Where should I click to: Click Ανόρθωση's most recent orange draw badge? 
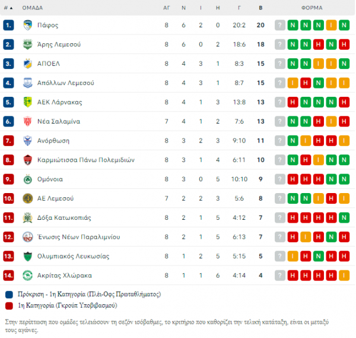tap(306, 141)
